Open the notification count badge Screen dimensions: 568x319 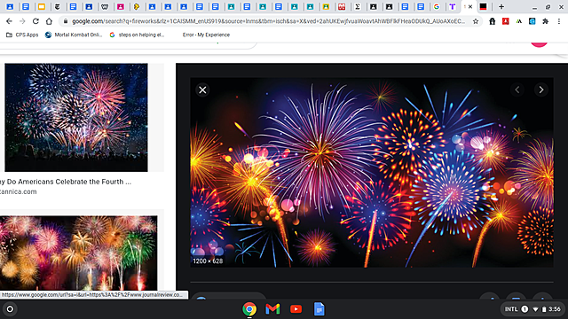click(x=525, y=309)
